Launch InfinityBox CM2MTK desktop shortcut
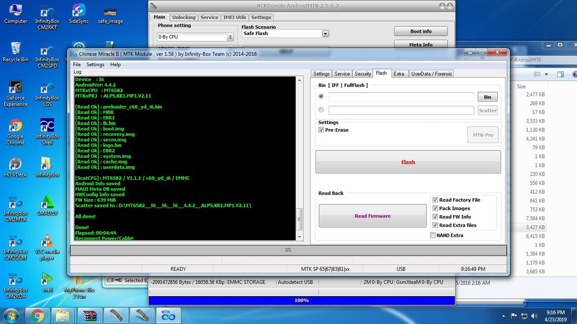The image size is (577, 324). [x=15, y=209]
